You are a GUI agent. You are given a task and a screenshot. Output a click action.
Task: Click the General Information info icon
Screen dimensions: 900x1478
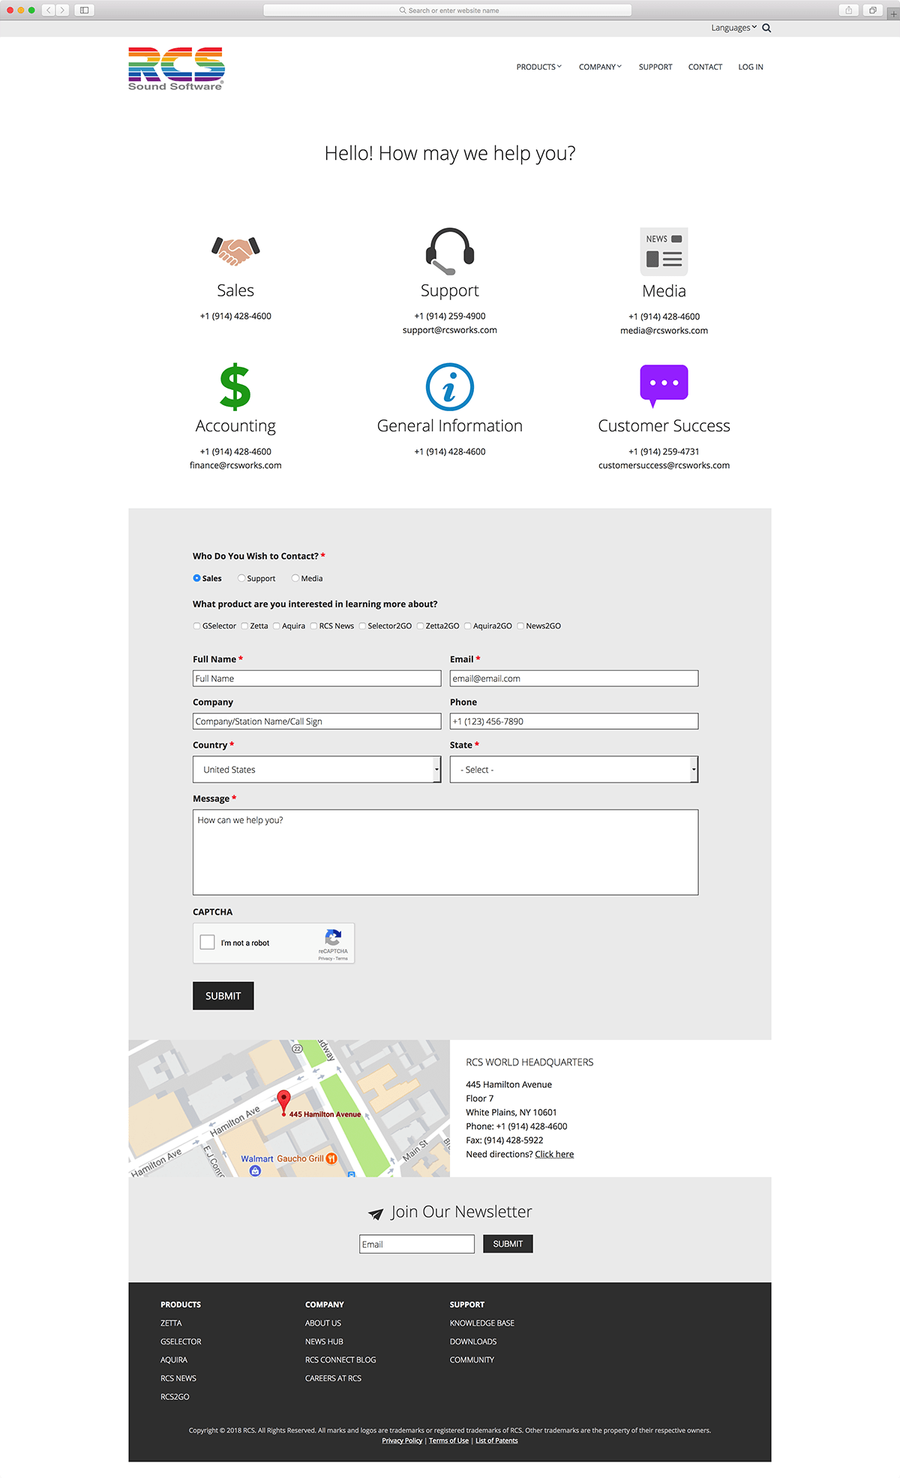coord(450,387)
